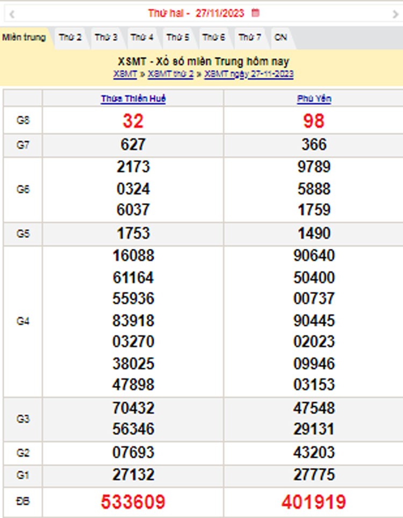Click the G8 result number 32
403x518 pixels.
[133, 121]
